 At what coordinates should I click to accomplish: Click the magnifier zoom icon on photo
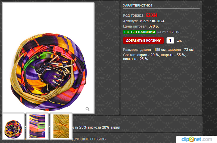tap(88, 109)
